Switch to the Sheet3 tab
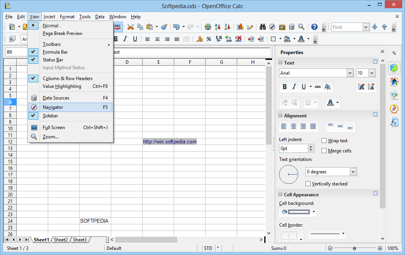The height and width of the screenshot is (255, 405). pyautogui.click(x=80, y=240)
